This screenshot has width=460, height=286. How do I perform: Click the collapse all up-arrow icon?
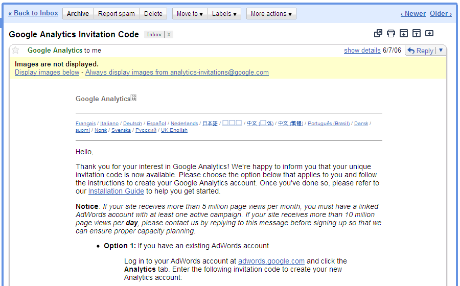[416, 33]
